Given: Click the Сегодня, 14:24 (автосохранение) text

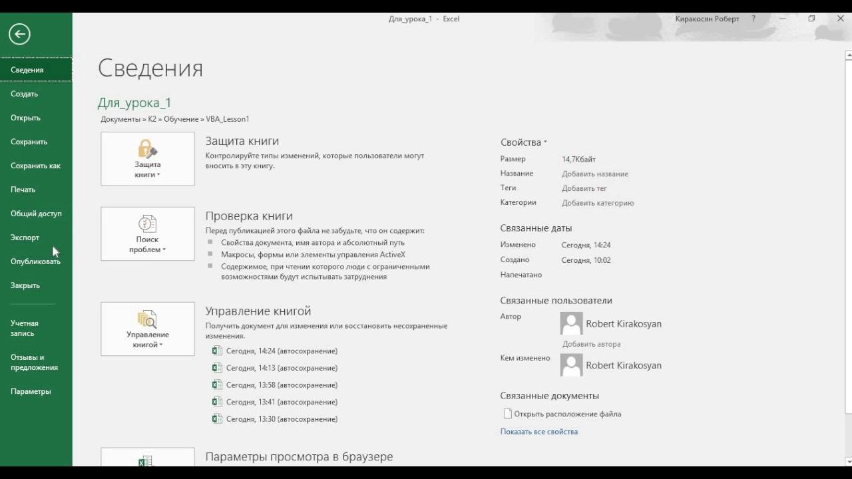Looking at the screenshot, I should pyautogui.click(x=282, y=351).
